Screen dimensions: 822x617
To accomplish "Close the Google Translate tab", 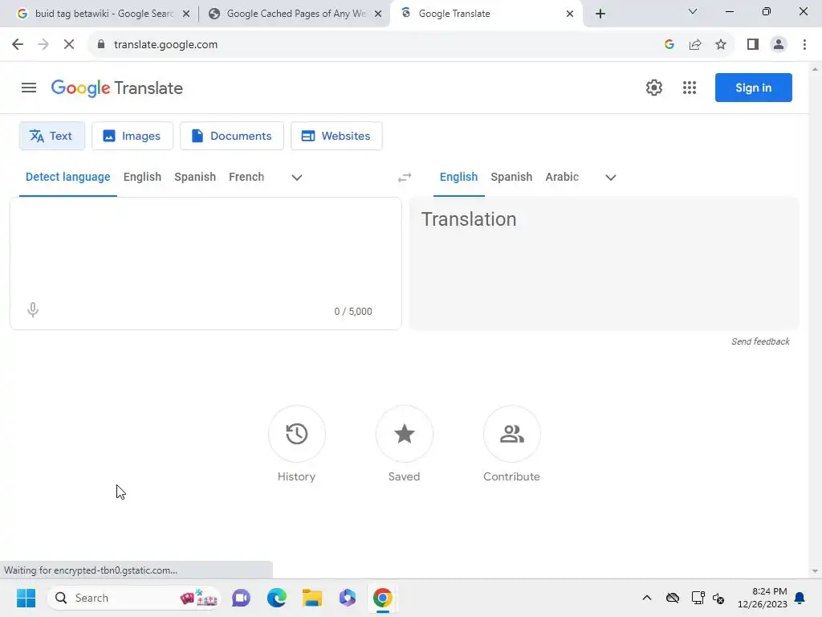I will [570, 14].
